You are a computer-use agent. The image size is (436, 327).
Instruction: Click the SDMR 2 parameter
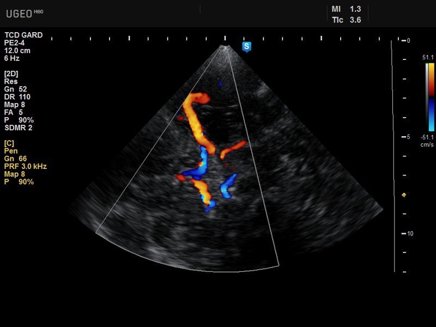pos(19,128)
